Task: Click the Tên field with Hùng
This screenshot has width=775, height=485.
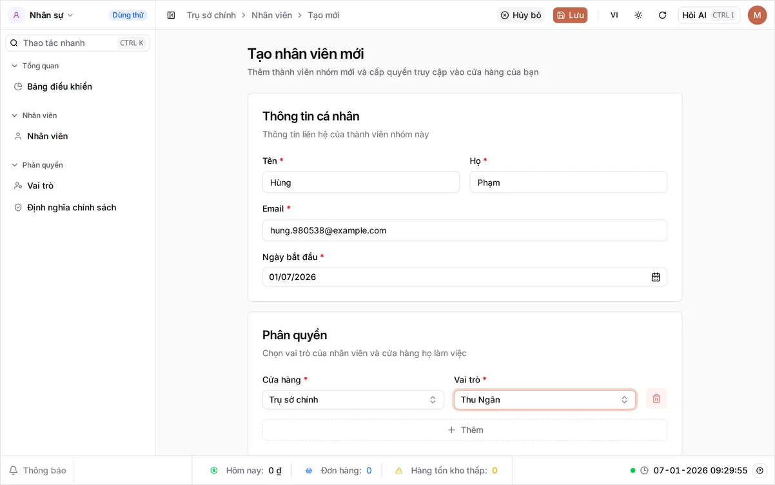Action: (361, 183)
